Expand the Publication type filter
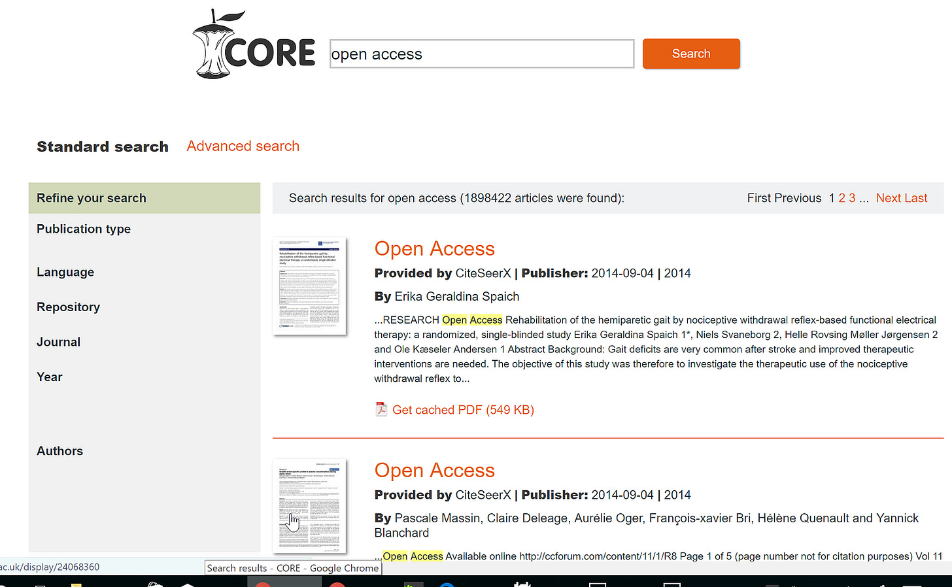The height and width of the screenshot is (587, 952). click(x=84, y=229)
